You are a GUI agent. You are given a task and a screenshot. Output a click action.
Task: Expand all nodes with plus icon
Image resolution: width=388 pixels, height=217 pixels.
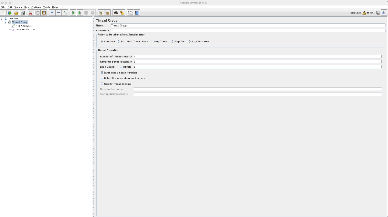tap(52, 13)
